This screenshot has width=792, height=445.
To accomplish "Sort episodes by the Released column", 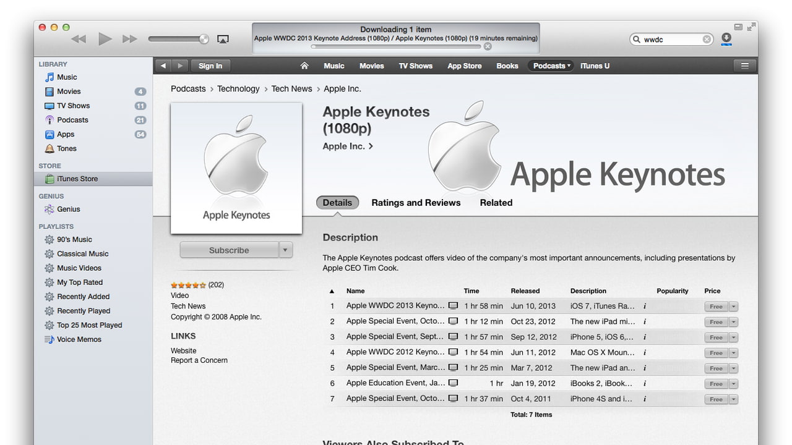I will point(525,291).
